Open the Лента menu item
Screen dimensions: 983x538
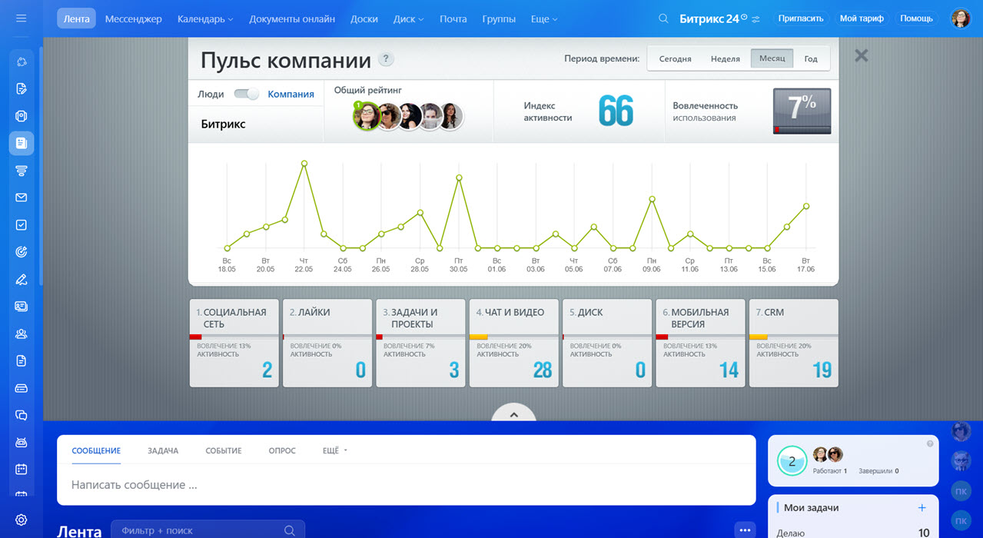[x=77, y=18]
